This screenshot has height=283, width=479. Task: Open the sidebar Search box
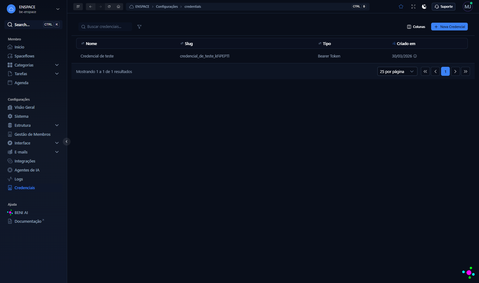coord(34,25)
